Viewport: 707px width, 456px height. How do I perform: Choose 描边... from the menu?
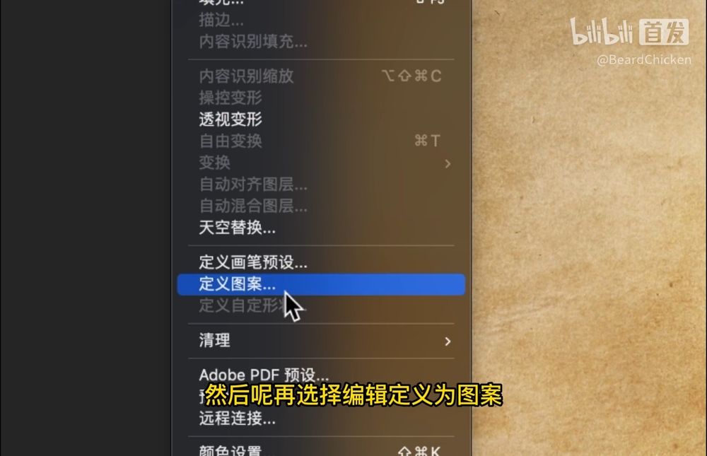(x=321, y=20)
